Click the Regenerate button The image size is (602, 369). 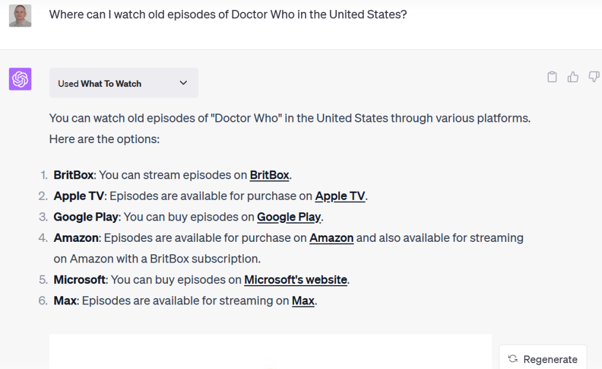[543, 359]
